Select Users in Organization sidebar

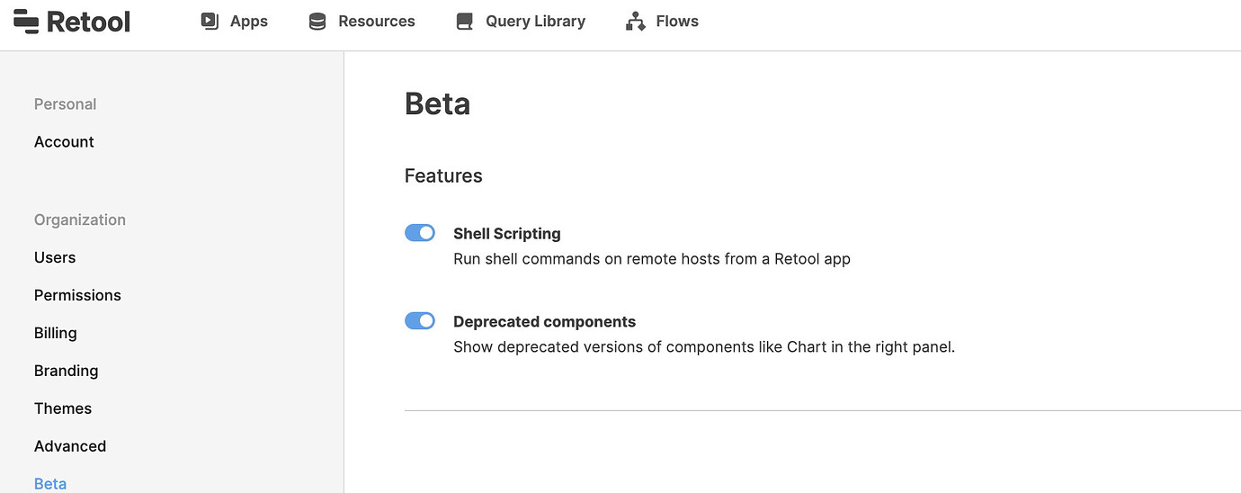point(55,257)
